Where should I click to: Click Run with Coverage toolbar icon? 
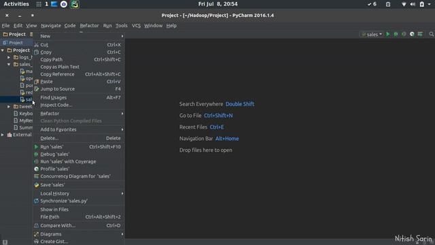click(404, 34)
